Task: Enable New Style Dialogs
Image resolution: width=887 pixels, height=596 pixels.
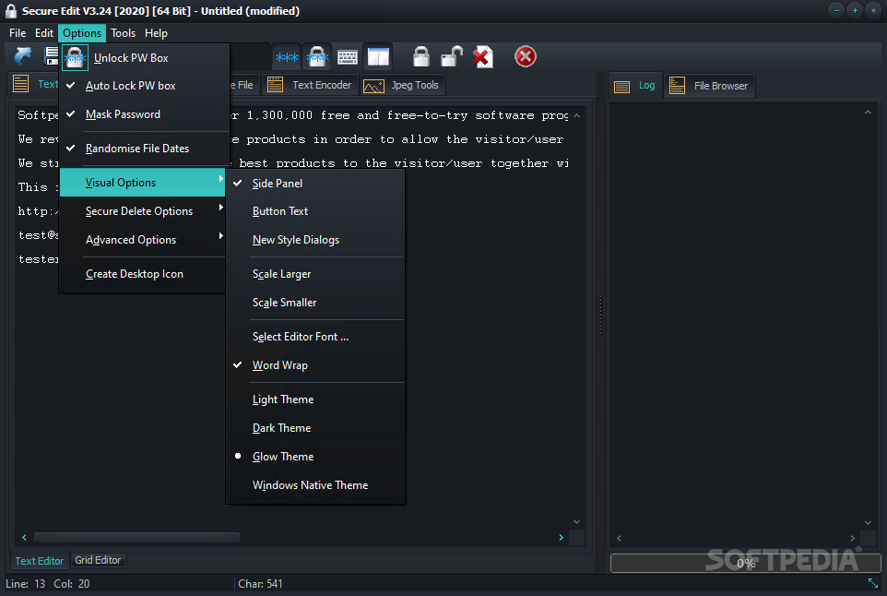Action: coord(315,240)
